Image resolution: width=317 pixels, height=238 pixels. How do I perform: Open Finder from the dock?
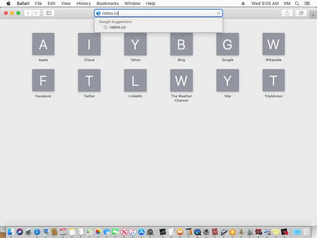(x=11, y=232)
